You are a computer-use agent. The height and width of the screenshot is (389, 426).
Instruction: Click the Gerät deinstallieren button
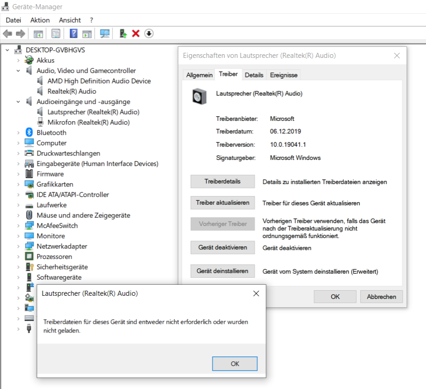[222, 271]
